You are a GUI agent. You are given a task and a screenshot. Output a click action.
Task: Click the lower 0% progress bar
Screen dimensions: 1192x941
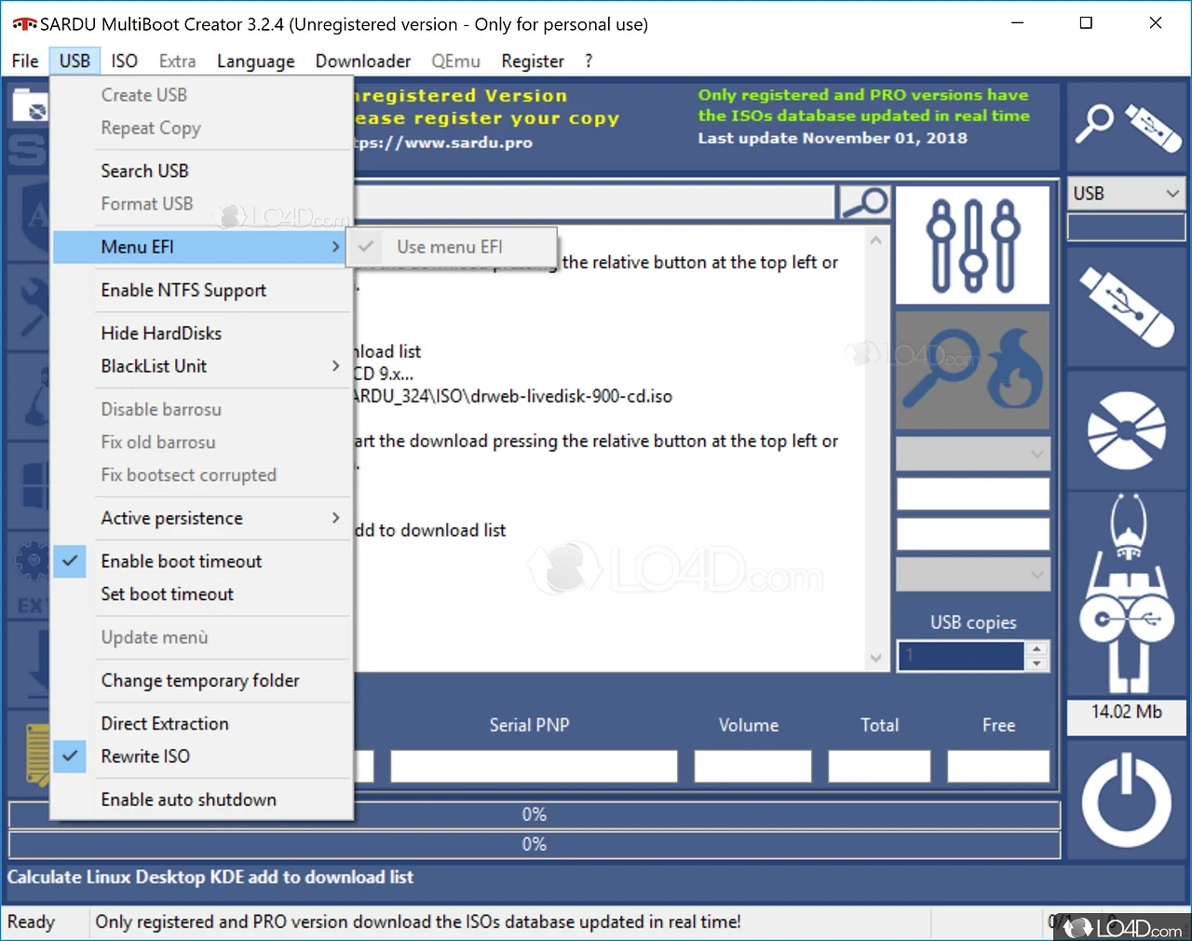[x=535, y=845]
